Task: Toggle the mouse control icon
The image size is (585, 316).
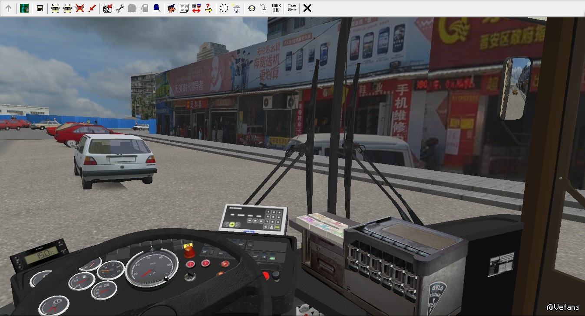Action: pyautogui.click(x=264, y=8)
